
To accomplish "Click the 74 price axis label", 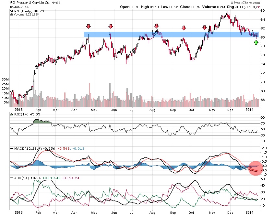I will tap(263, 64).
